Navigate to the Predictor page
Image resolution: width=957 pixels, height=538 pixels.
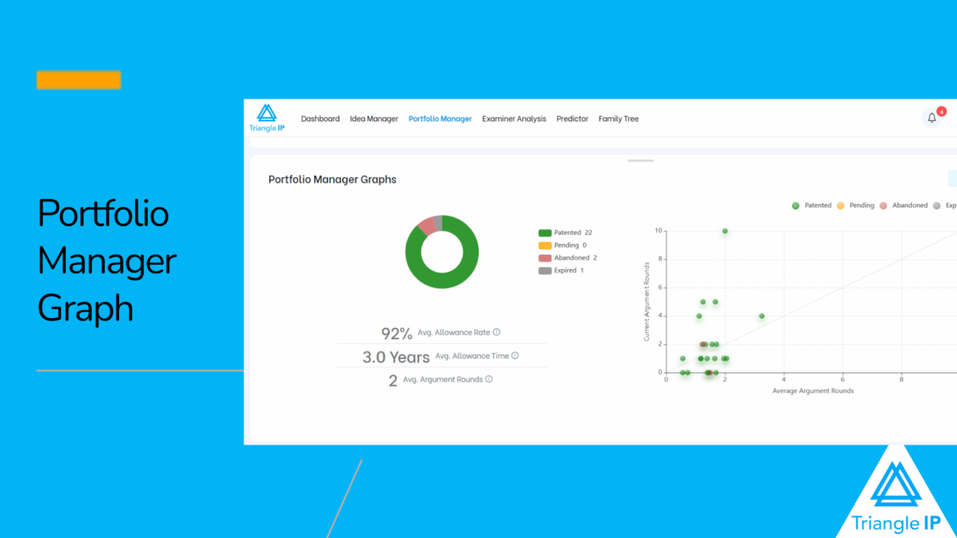click(x=572, y=119)
